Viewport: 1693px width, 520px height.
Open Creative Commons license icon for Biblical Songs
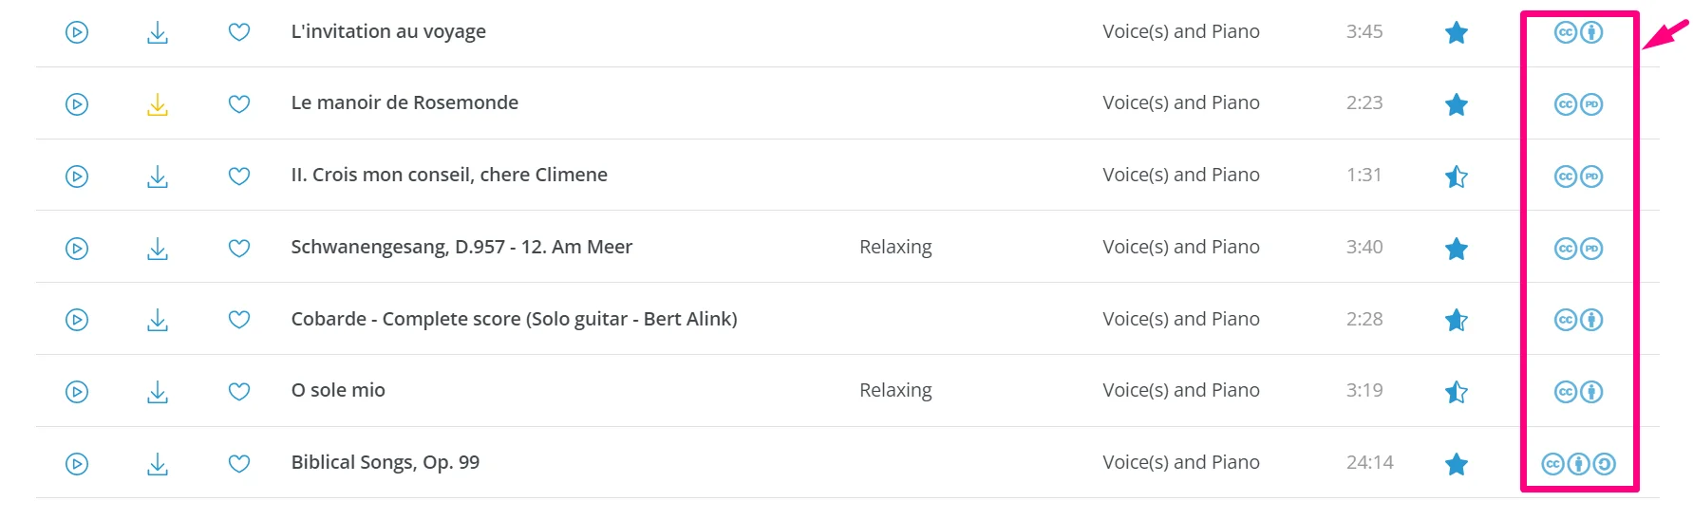(1552, 464)
